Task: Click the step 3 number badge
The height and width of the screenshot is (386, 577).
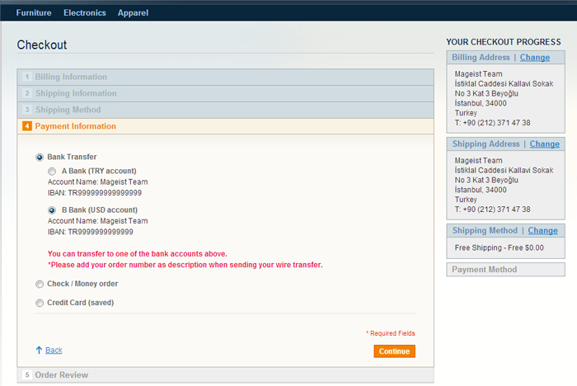Action: tap(27, 110)
